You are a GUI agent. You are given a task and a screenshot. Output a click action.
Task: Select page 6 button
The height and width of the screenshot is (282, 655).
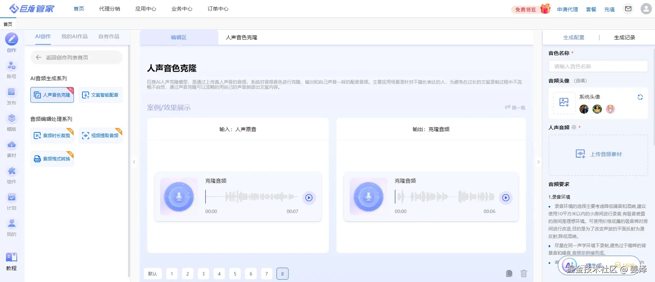(x=251, y=274)
